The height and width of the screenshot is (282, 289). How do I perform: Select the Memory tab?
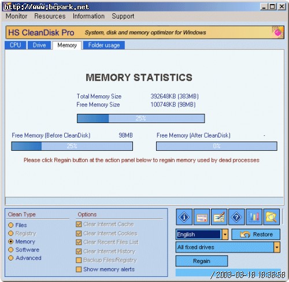tap(67, 45)
